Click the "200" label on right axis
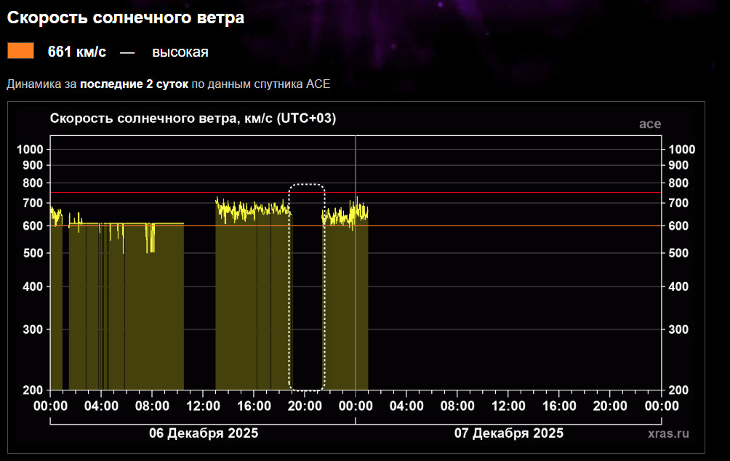 coord(676,390)
